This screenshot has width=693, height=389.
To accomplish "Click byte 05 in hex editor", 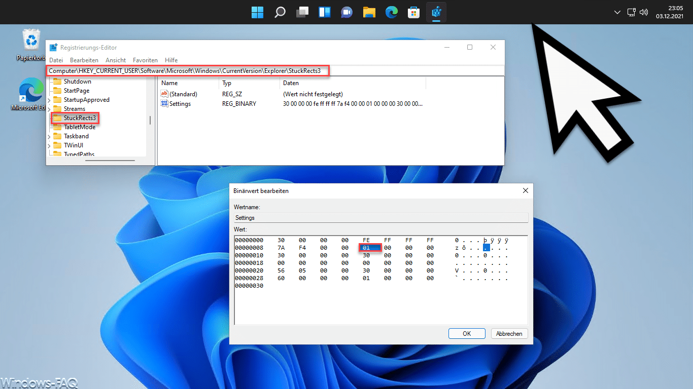I will pyautogui.click(x=302, y=270).
